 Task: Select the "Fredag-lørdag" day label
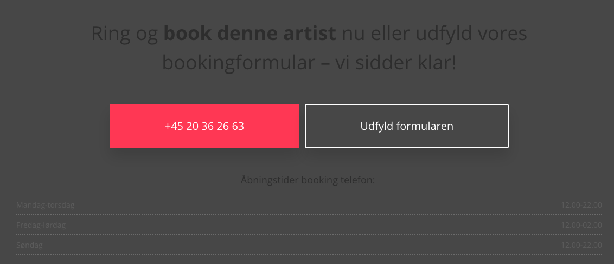coord(41,225)
